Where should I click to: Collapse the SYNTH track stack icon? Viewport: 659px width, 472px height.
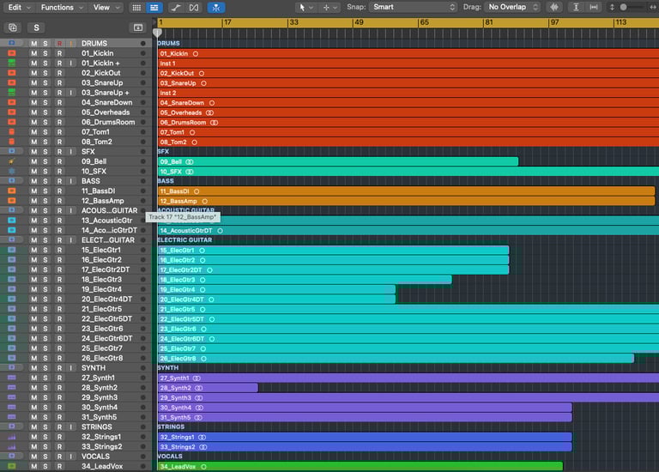coord(12,367)
